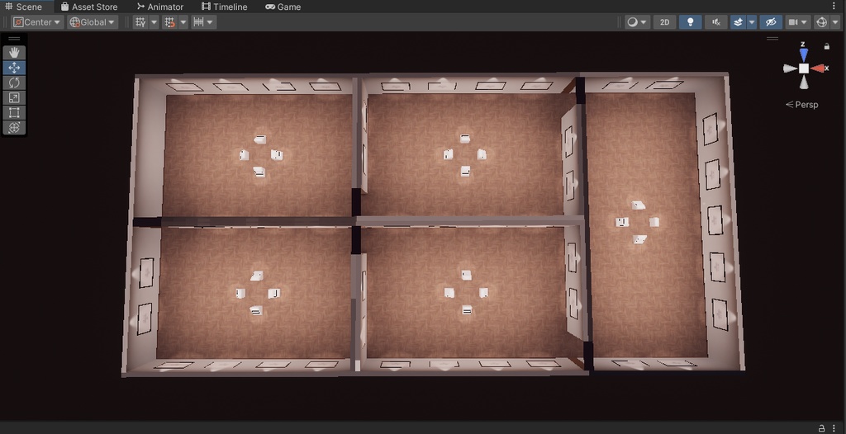Open grid visibility options dropdown
This screenshot has width=846, height=434.
coord(154,22)
